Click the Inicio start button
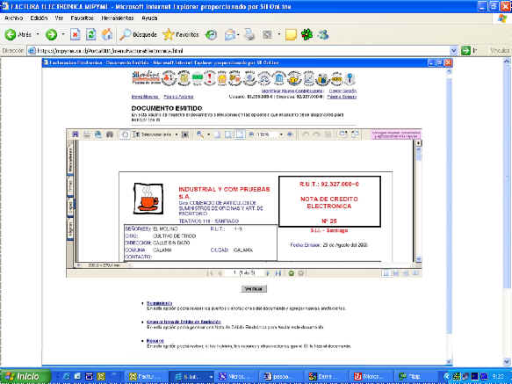 (x=25, y=376)
